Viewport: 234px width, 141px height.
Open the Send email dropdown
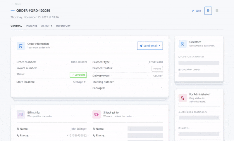(x=150, y=46)
